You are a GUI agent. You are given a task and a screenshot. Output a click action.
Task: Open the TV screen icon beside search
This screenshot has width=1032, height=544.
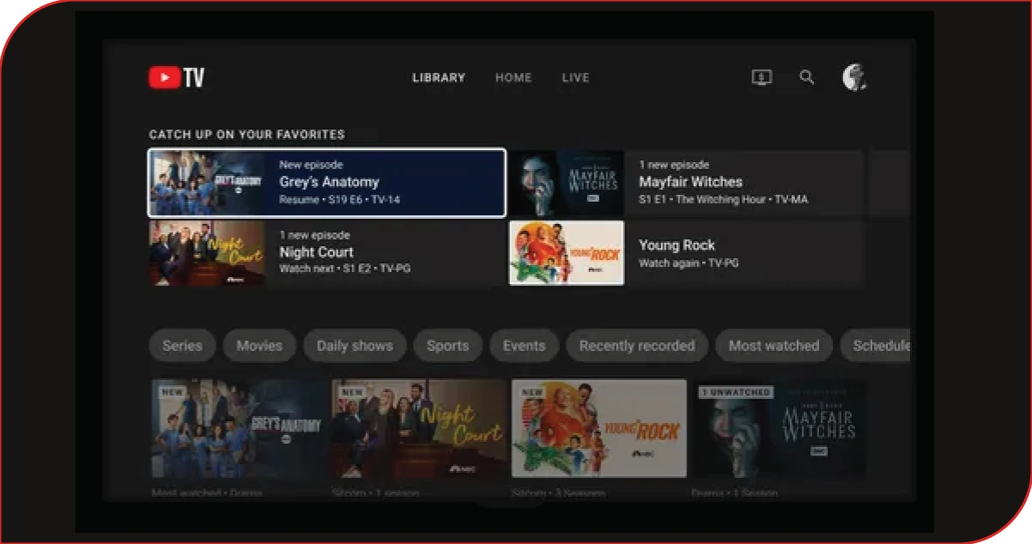[762, 77]
